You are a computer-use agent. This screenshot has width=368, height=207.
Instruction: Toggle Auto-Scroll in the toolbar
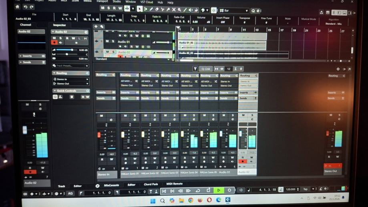(127, 8)
